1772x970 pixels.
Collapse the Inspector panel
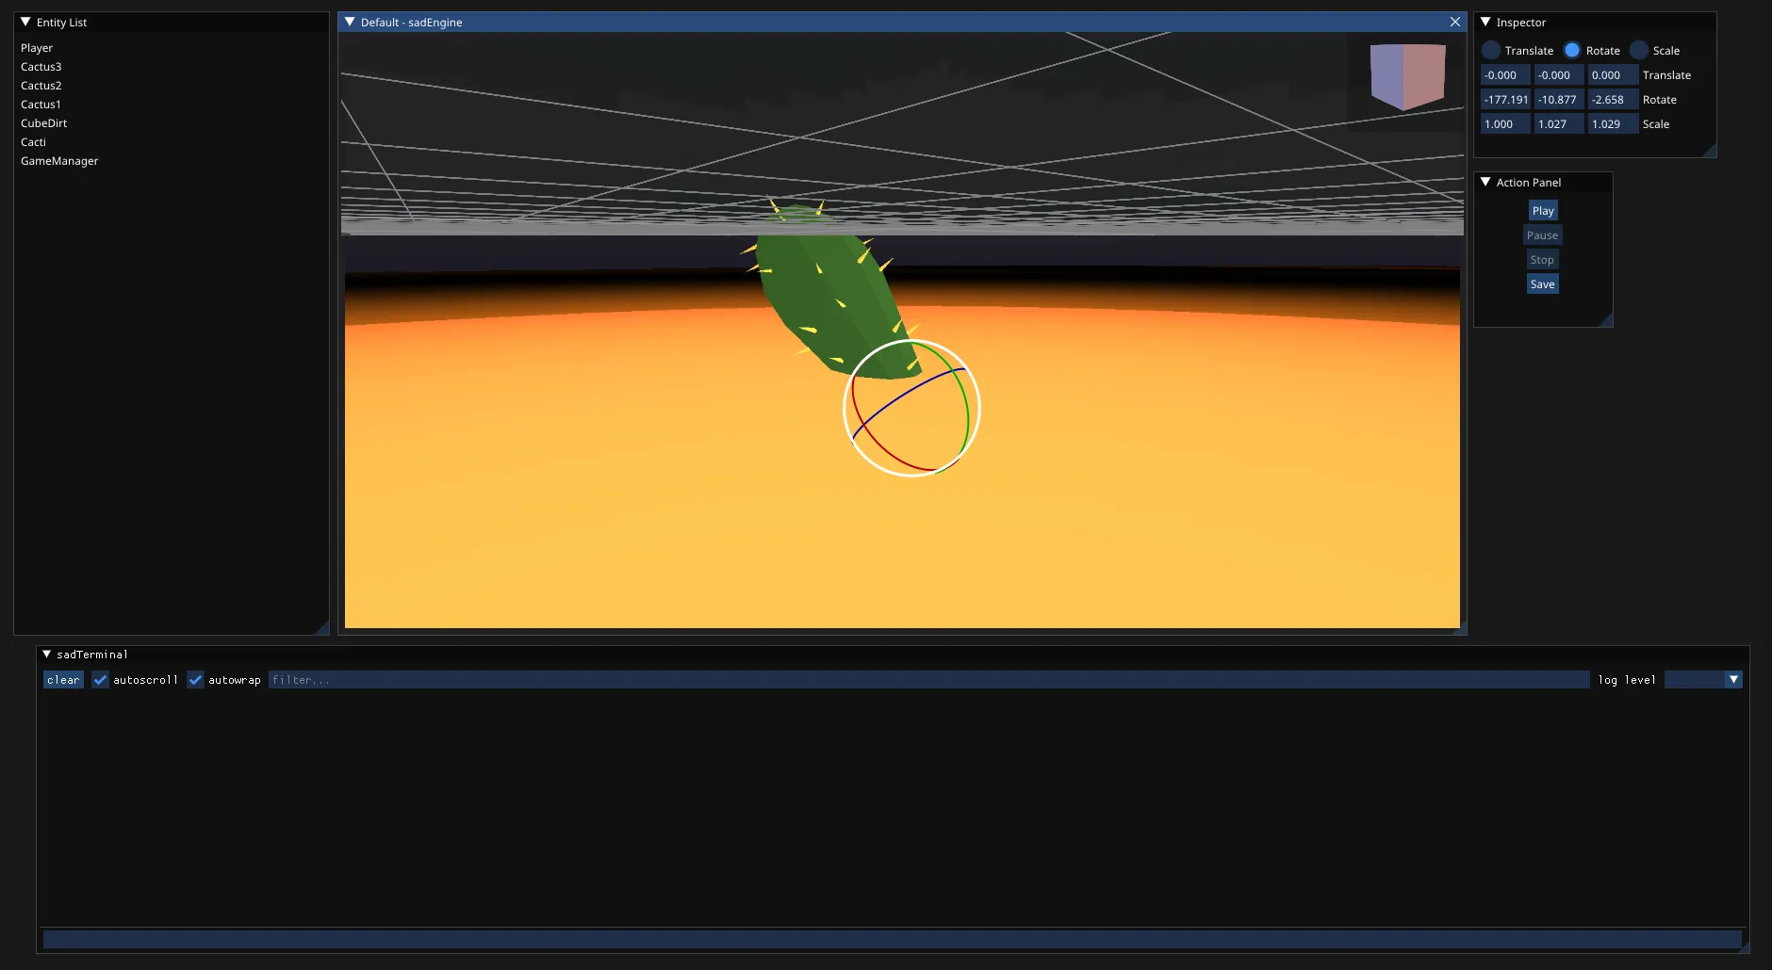[x=1485, y=22]
